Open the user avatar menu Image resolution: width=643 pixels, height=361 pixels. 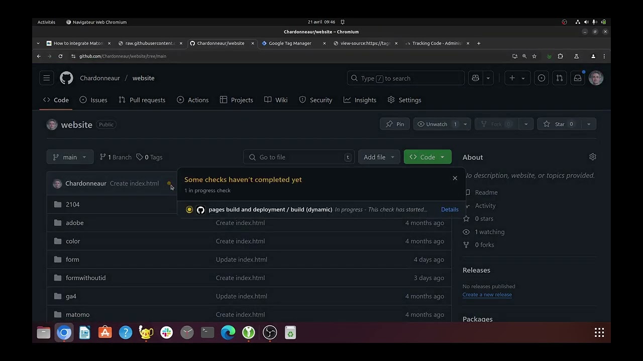[596, 78]
